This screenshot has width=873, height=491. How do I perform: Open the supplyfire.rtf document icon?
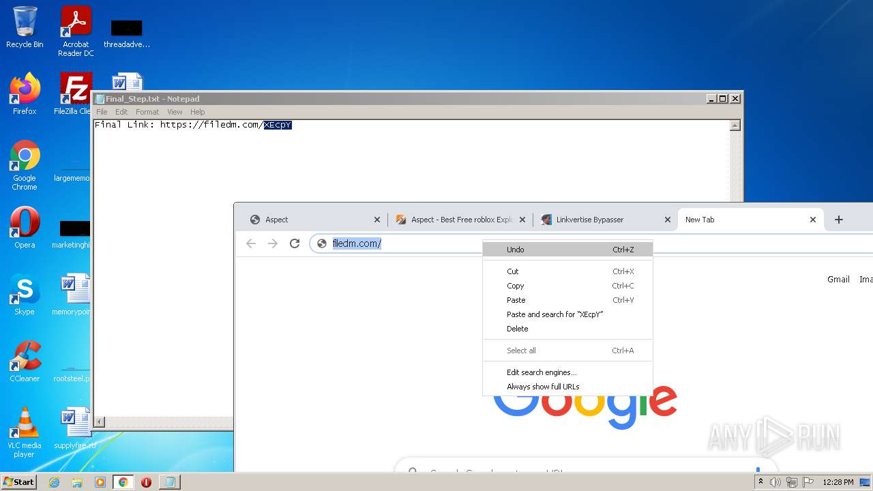(x=75, y=428)
